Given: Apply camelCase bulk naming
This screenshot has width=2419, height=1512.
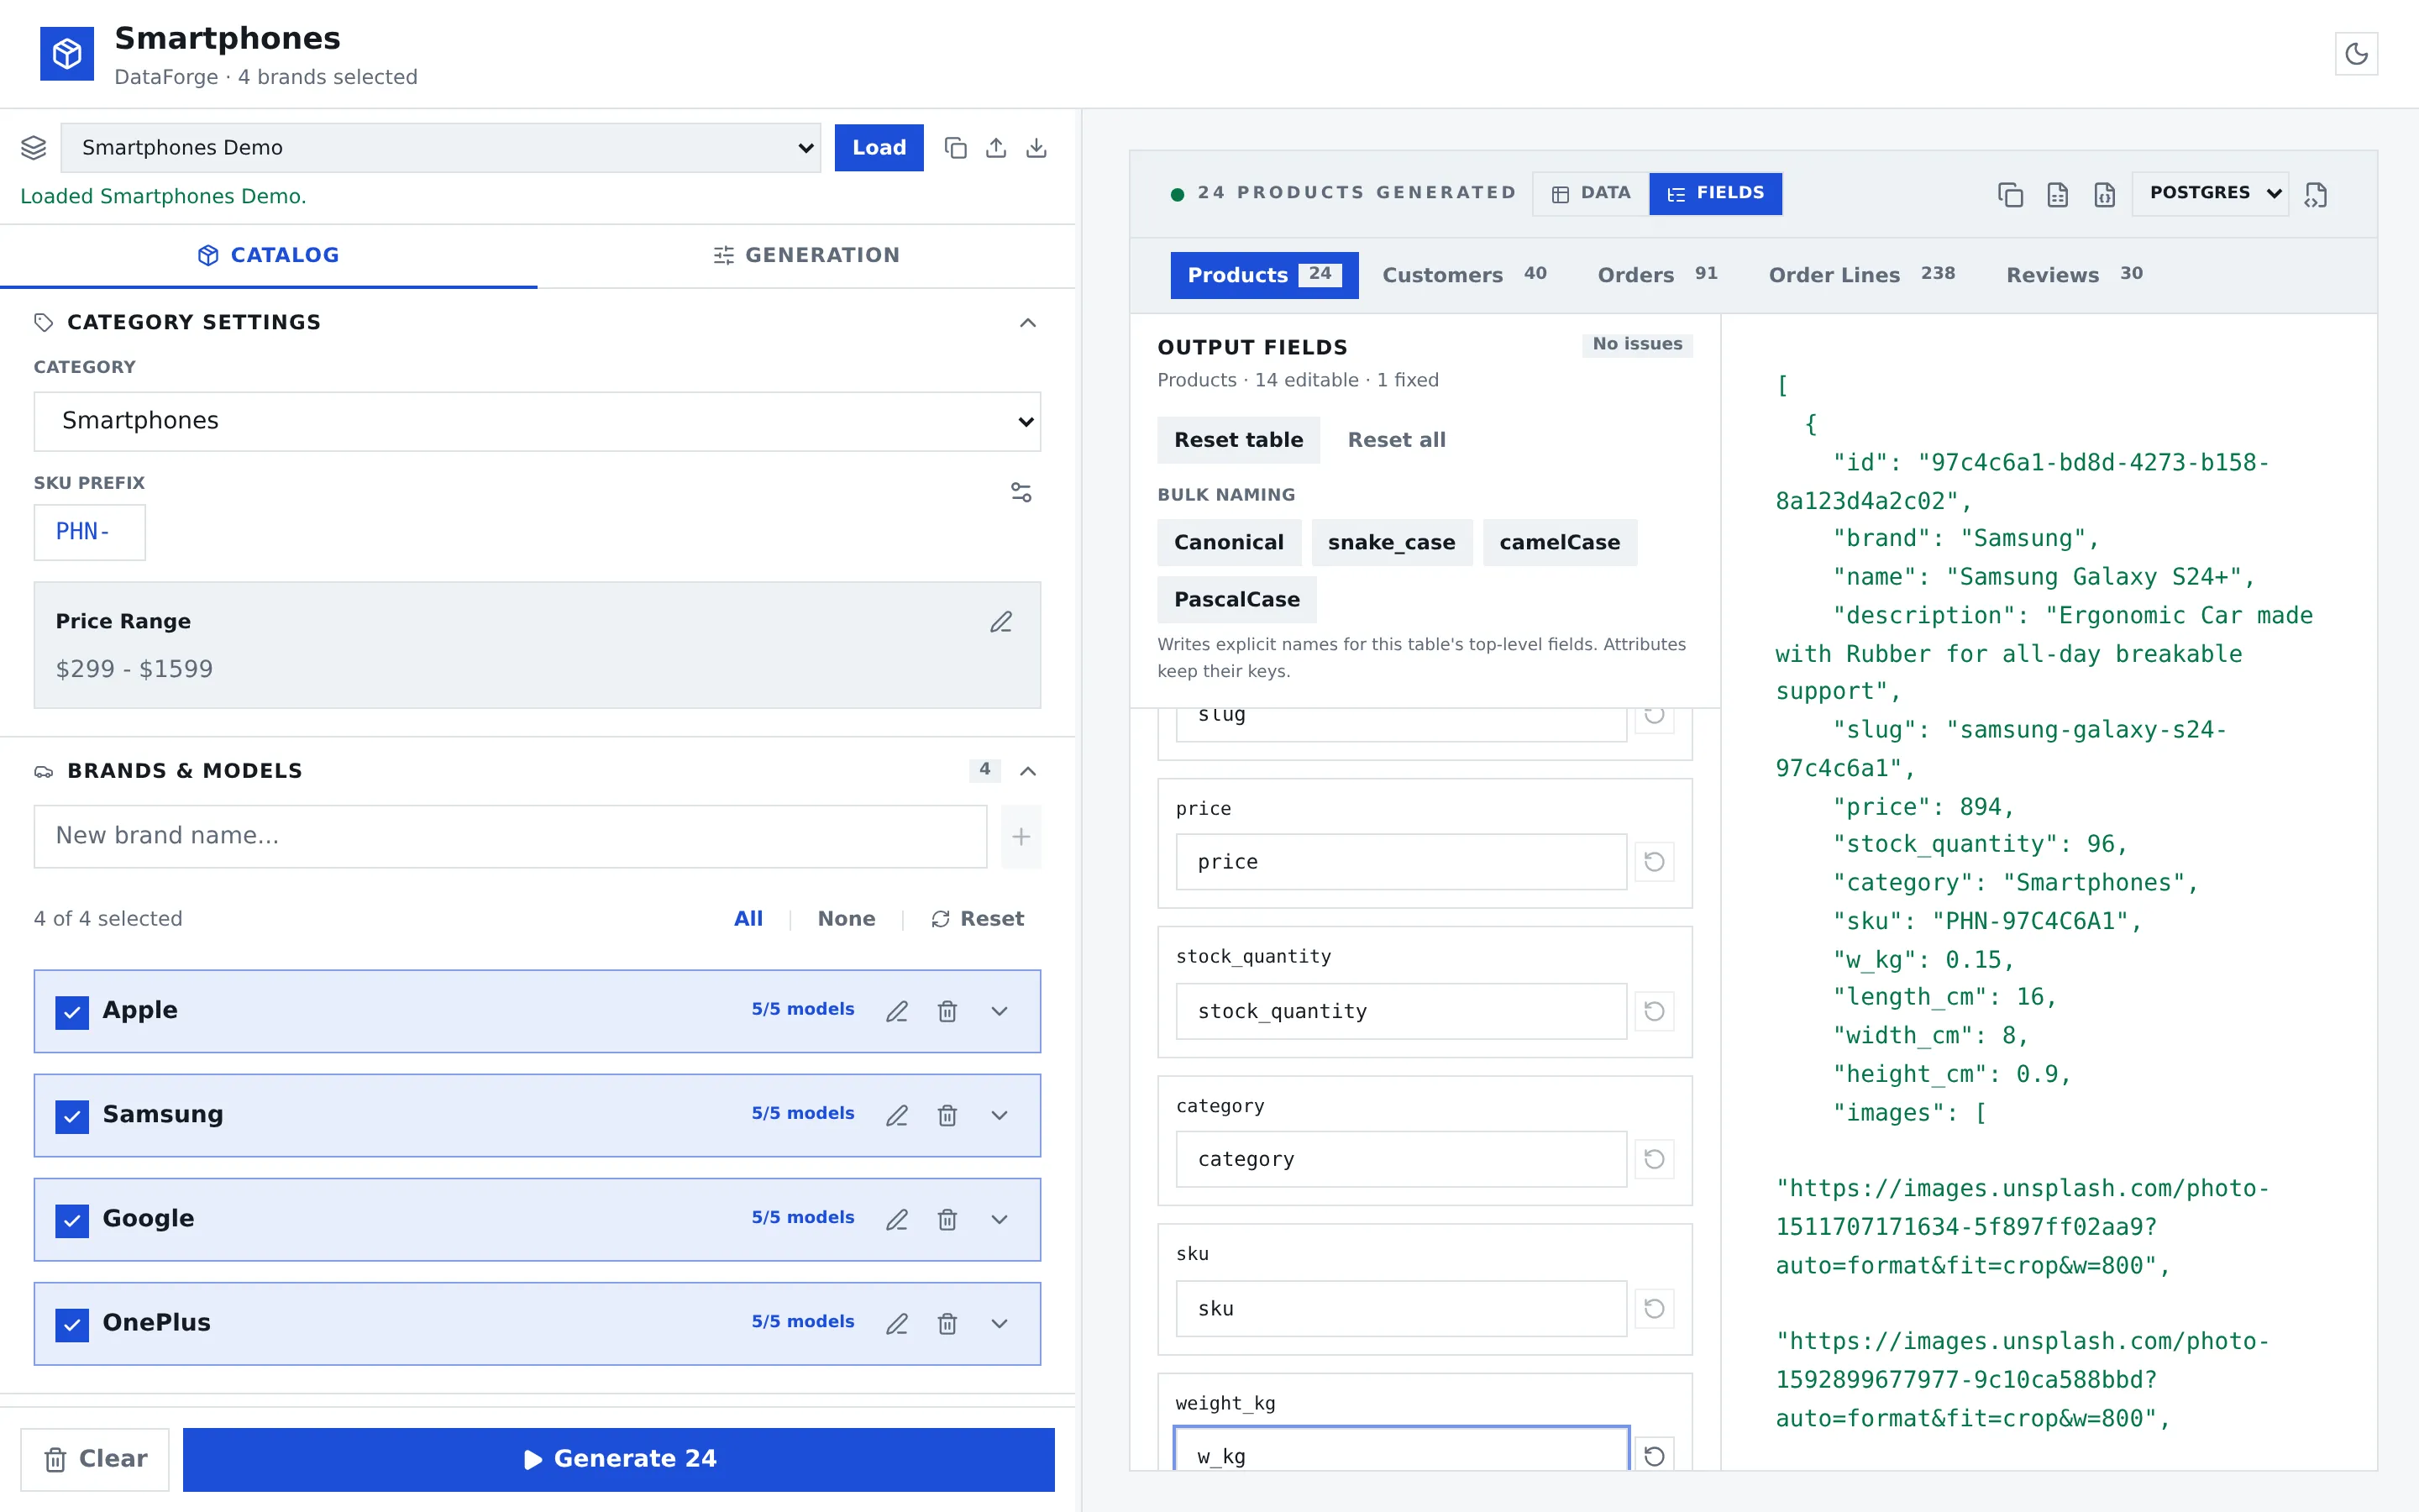Looking at the screenshot, I should pos(1560,542).
